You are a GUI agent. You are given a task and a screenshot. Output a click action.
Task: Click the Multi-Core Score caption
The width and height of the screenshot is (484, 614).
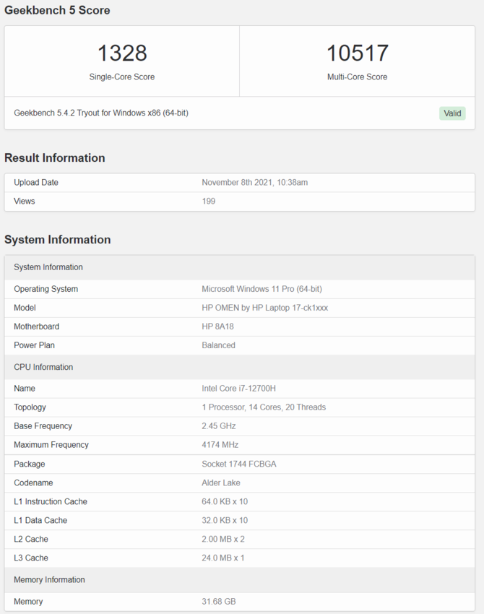357,77
